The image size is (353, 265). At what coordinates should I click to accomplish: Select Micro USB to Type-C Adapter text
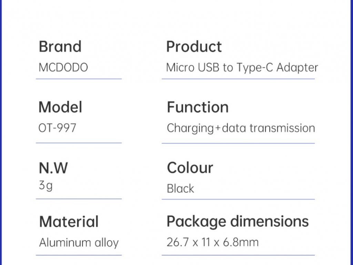click(x=242, y=68)
